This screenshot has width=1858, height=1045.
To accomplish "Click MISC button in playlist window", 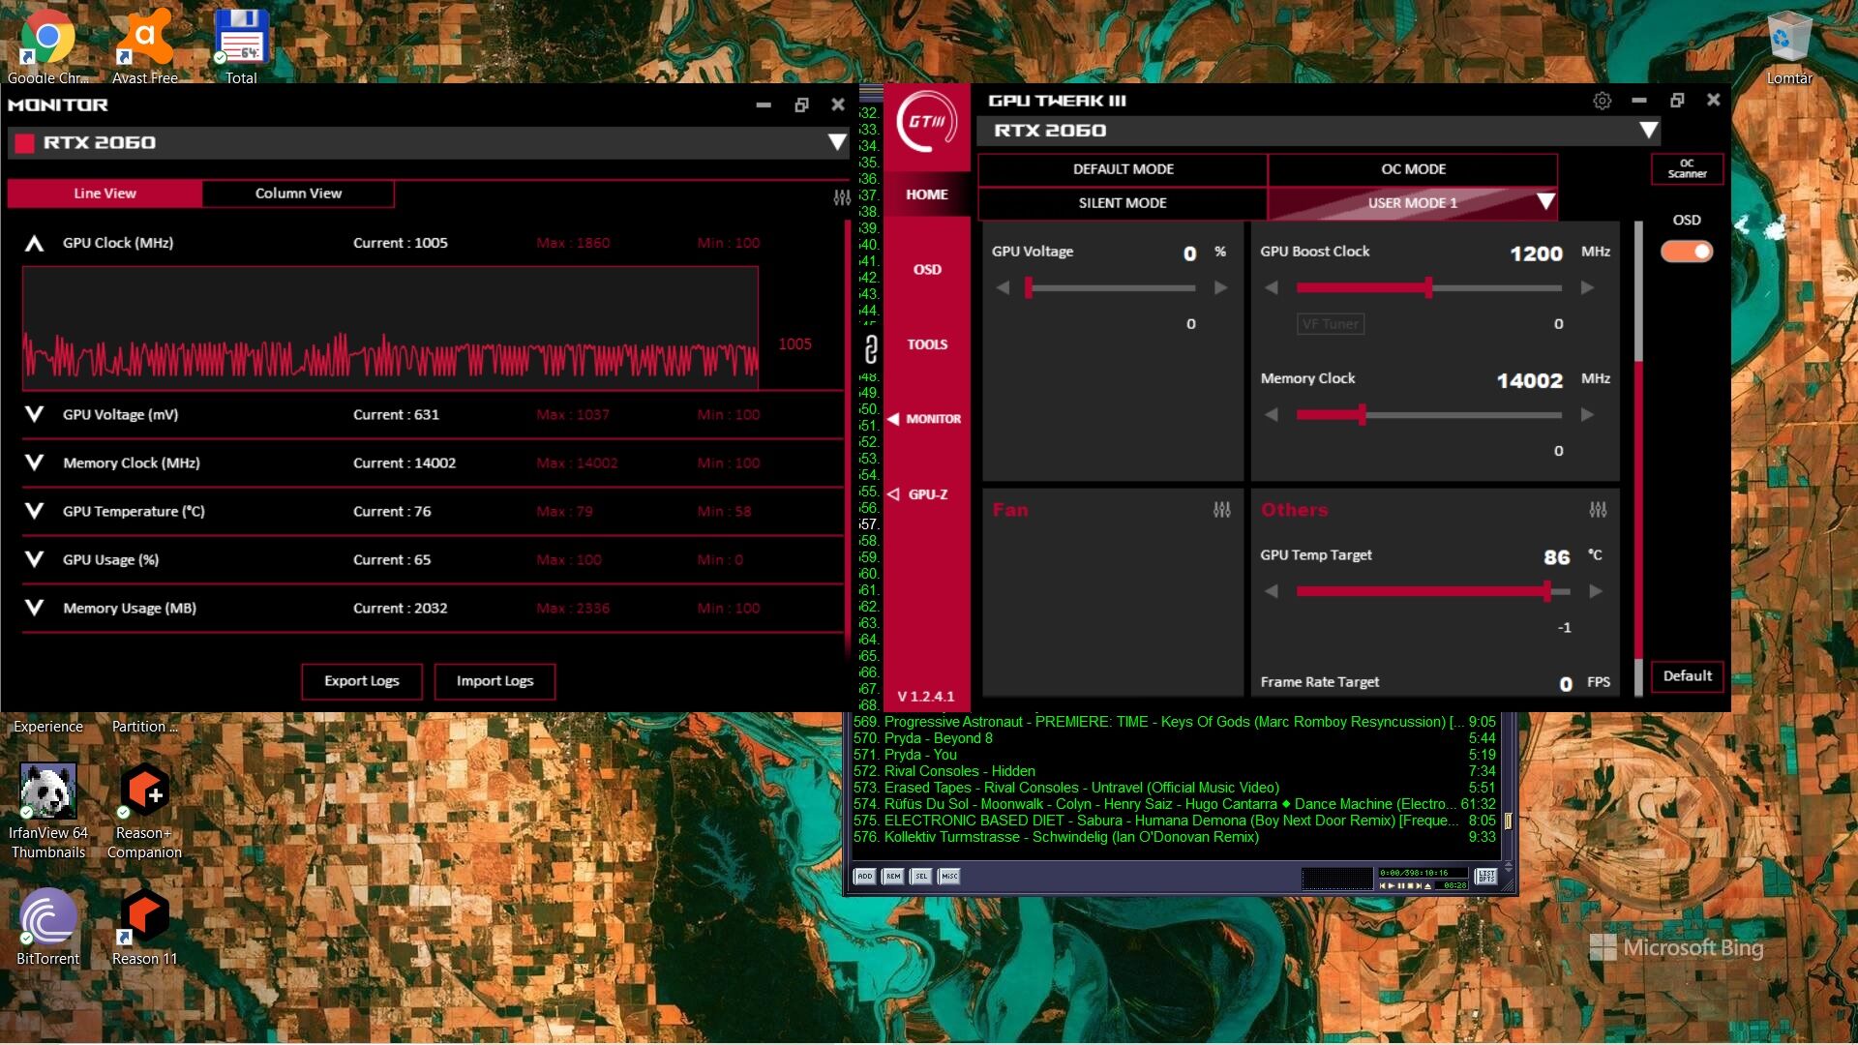I will pyautogui.click(x=949, y=877).
